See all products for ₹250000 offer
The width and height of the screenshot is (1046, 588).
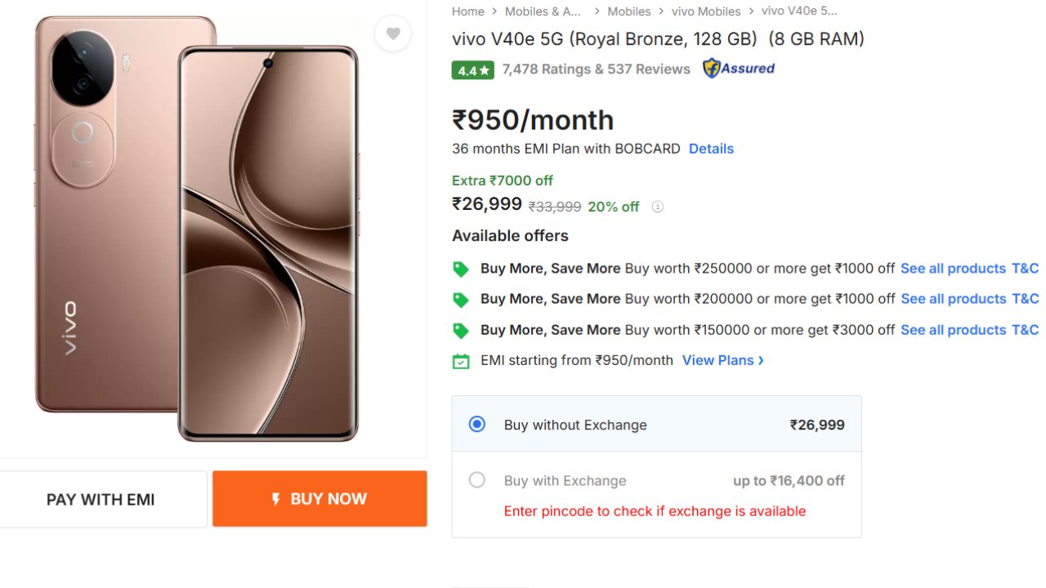pyautogui.click(x=953, y=269)
